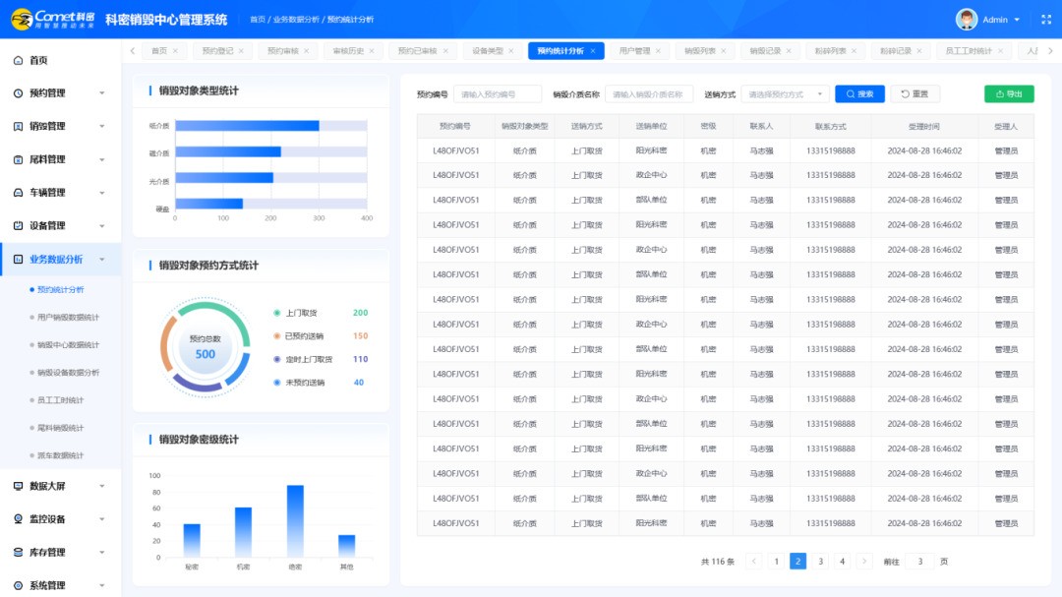Click the 预约编号 input field
This screenshot has height=597, width=1062.
pos(498,94)
